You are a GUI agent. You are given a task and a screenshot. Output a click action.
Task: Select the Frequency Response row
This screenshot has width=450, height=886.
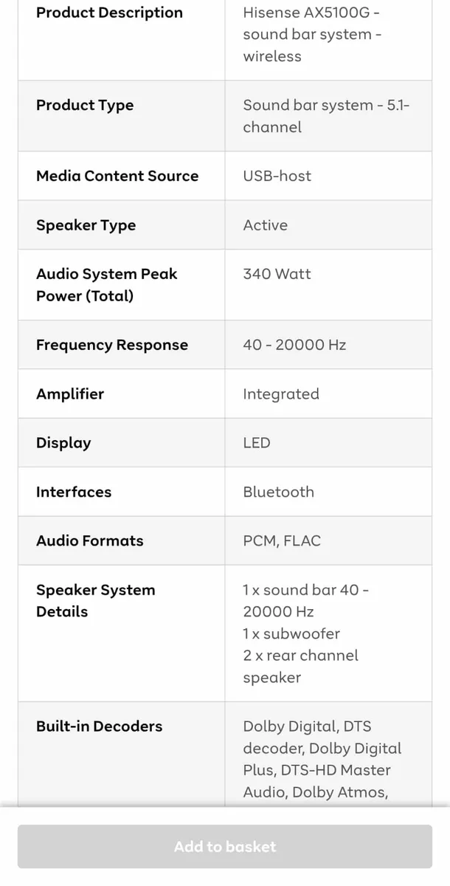111,344
